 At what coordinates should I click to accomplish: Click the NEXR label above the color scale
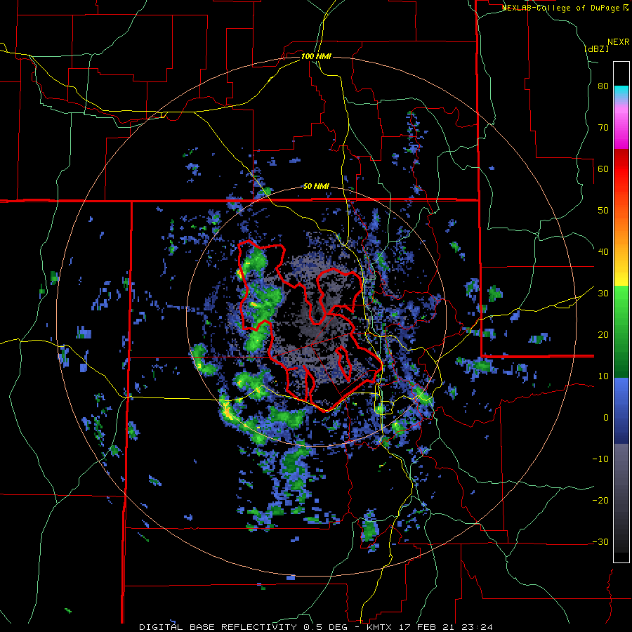pos(618,41)
